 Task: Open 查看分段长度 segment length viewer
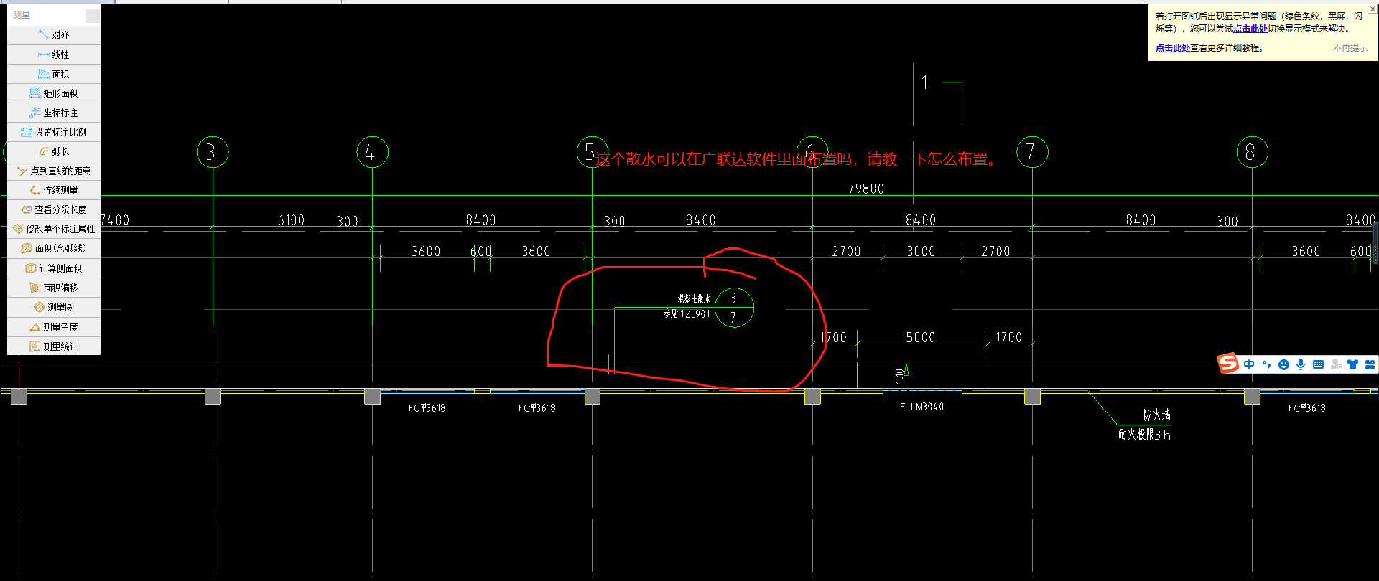54,209
